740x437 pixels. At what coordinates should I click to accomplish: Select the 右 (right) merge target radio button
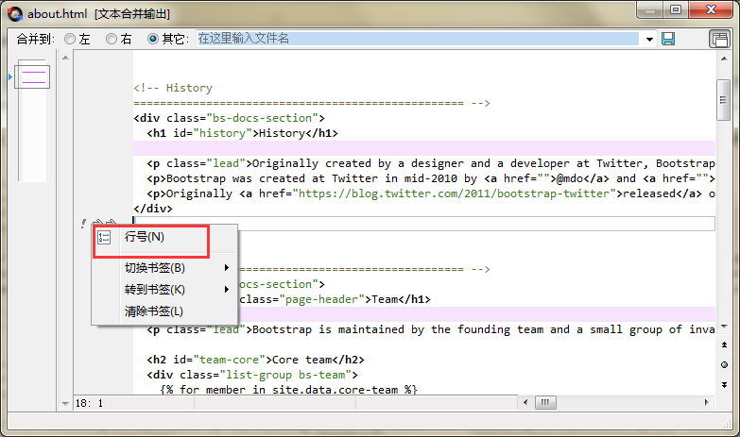tap(112, 39)
